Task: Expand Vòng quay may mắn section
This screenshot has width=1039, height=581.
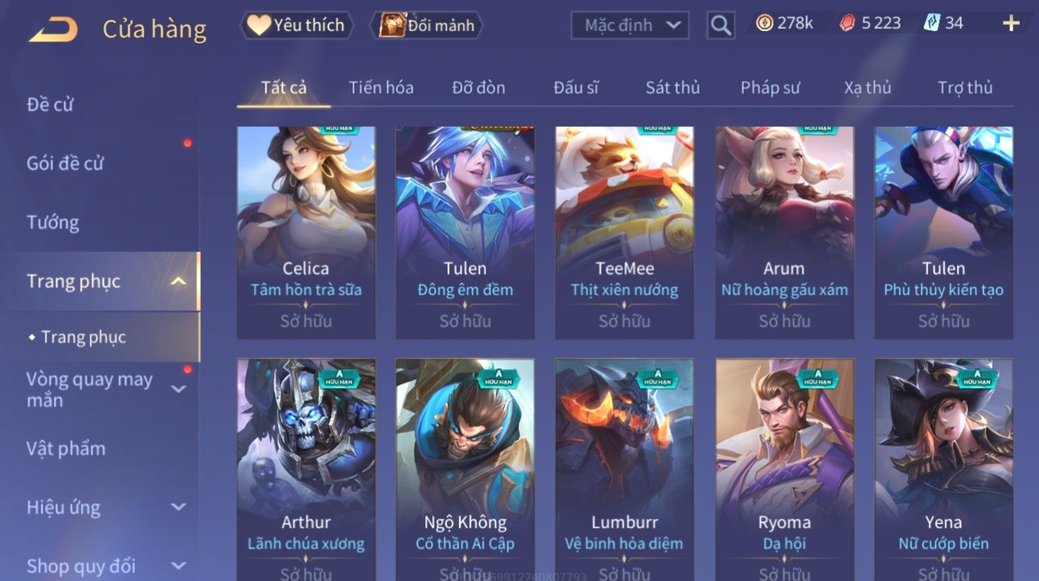Action: pos(179,389)
